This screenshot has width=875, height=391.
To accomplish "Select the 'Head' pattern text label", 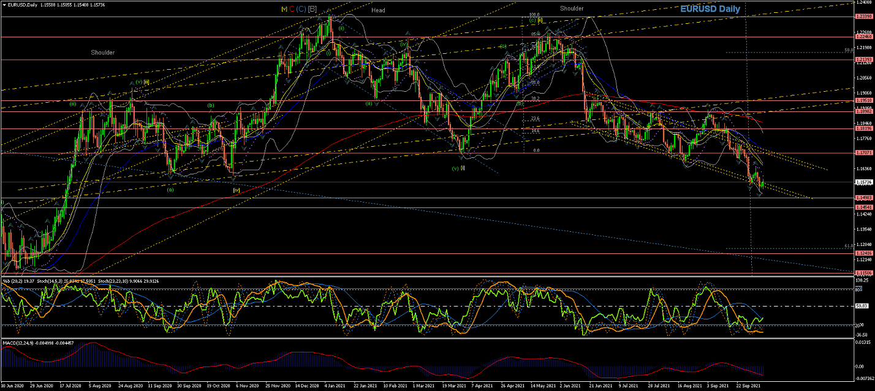I will (x=378, y=10).
